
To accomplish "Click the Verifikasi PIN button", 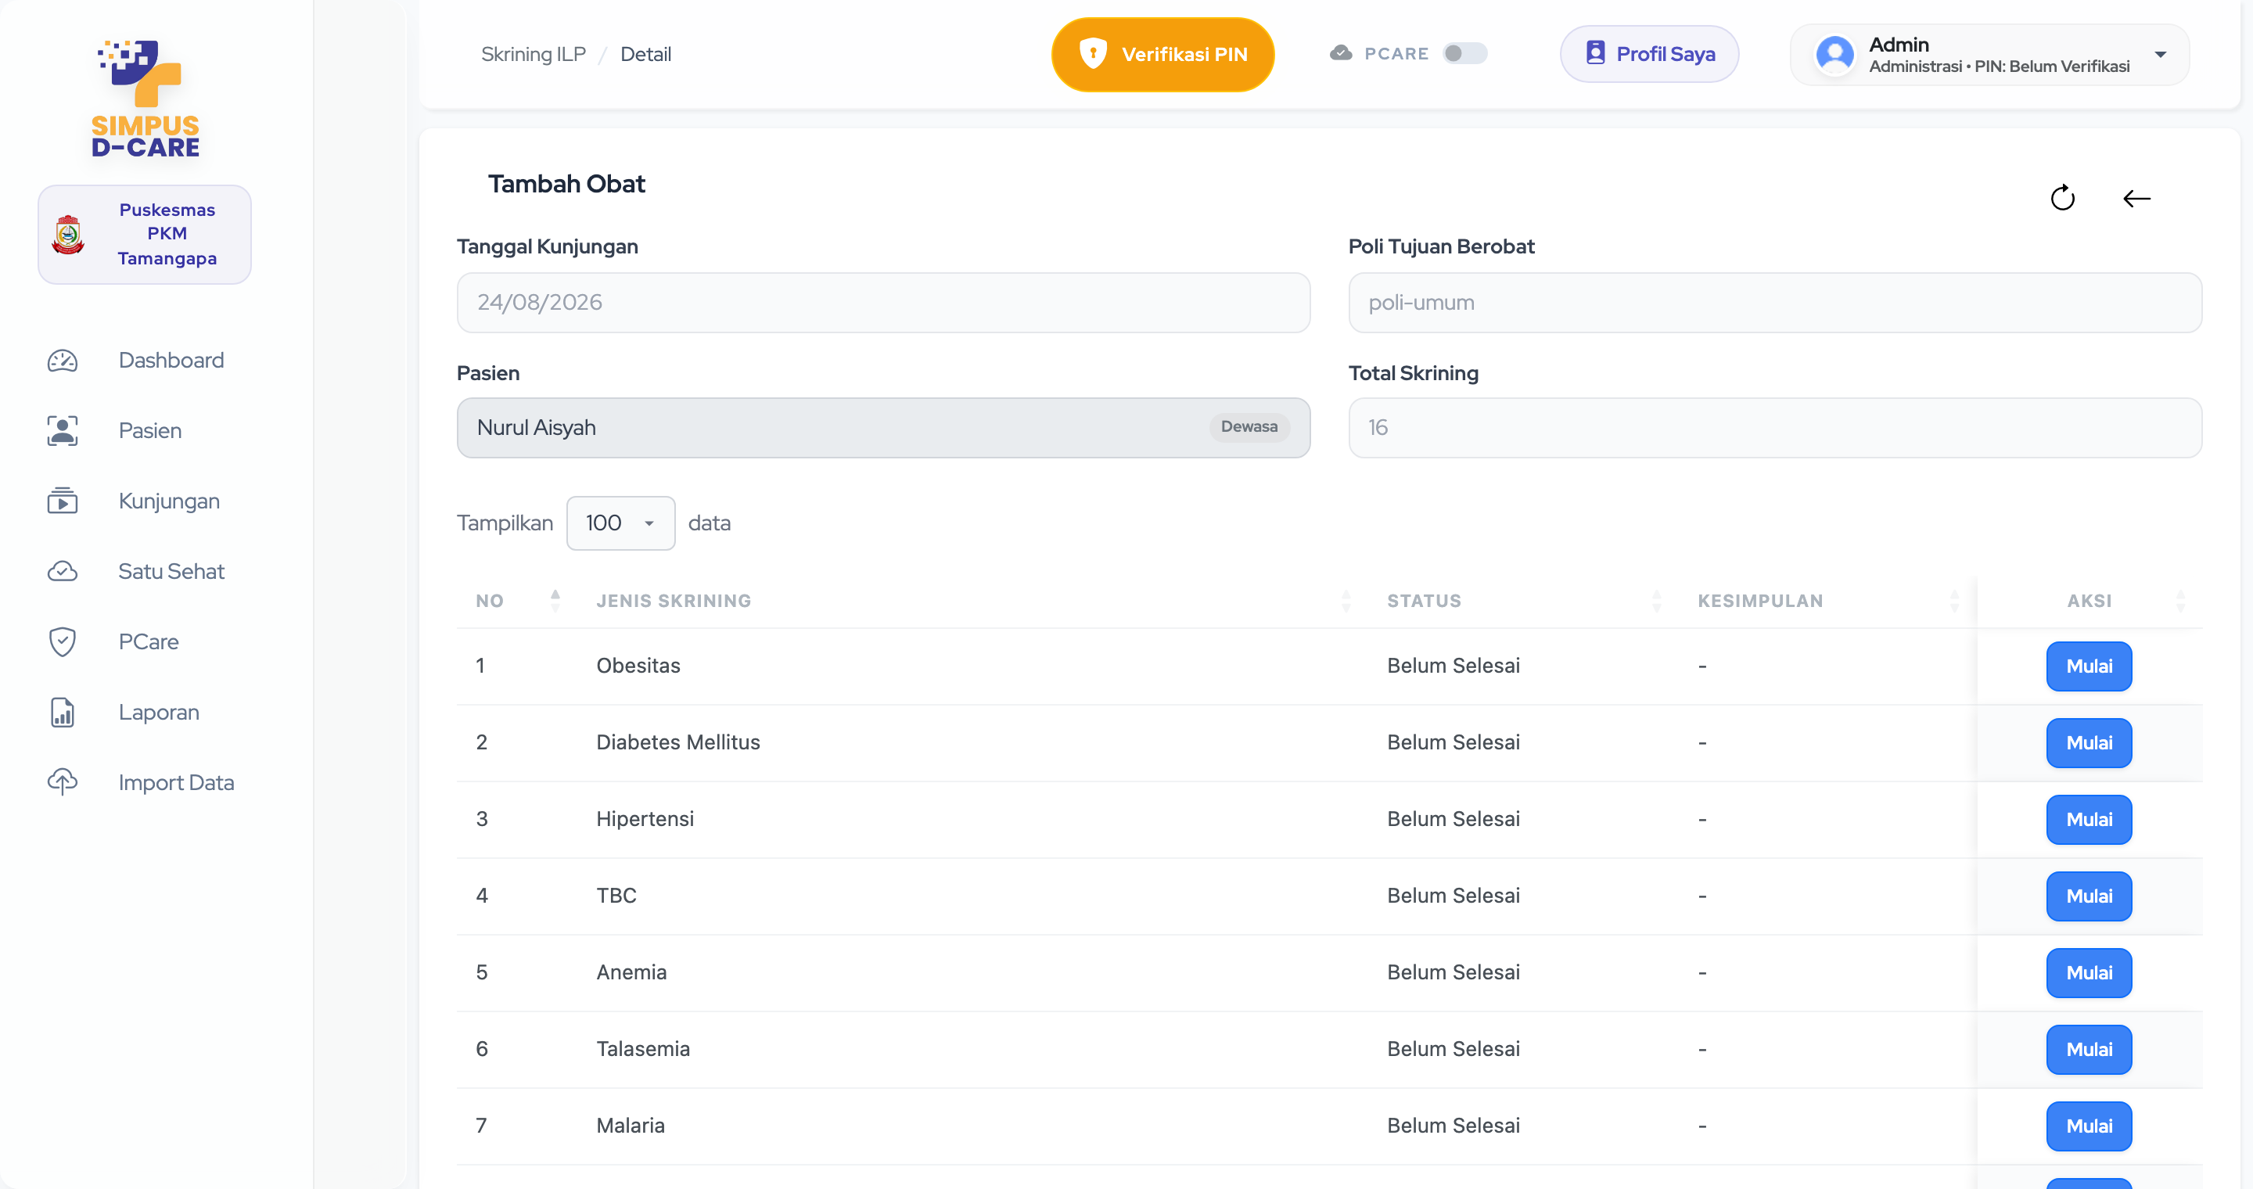I will coord(1162,54).
